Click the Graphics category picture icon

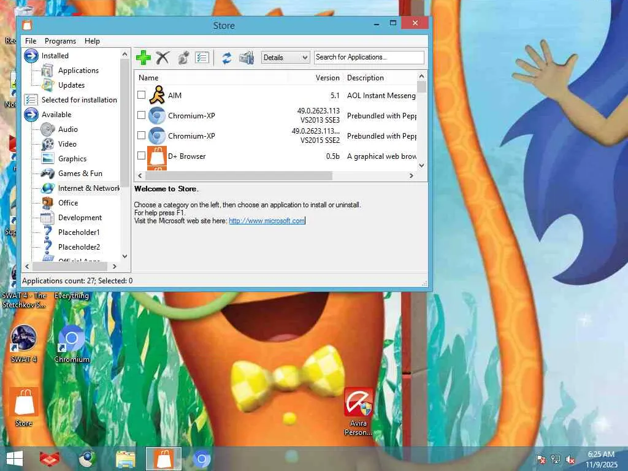[48, 159]
